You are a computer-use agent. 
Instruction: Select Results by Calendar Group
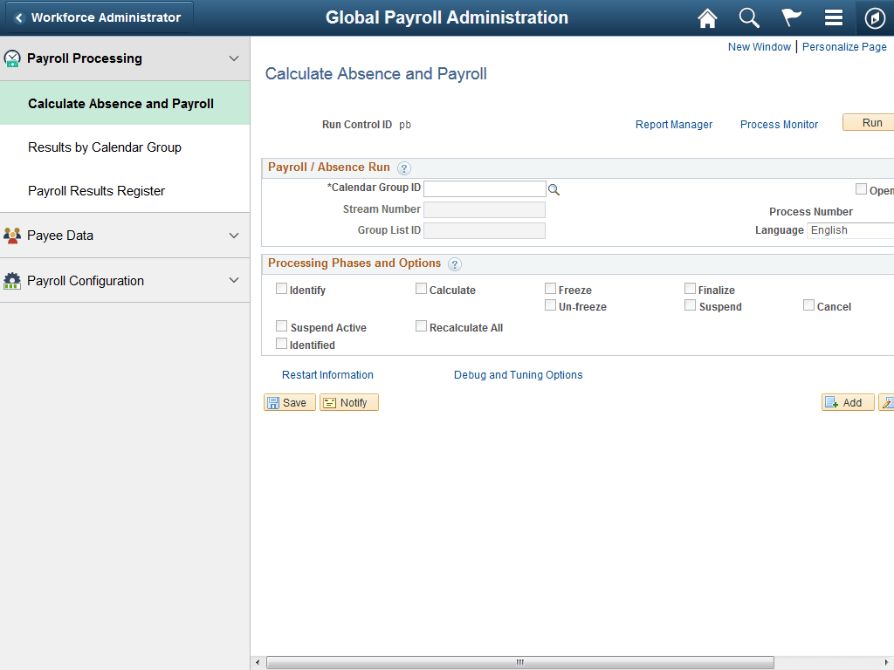(x=105, y=147)
